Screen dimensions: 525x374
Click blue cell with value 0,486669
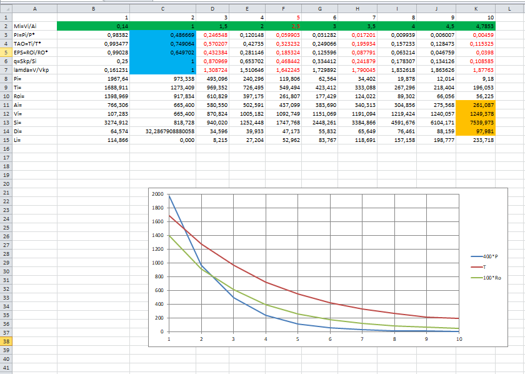pyautogui.click(x=163, y=36)
